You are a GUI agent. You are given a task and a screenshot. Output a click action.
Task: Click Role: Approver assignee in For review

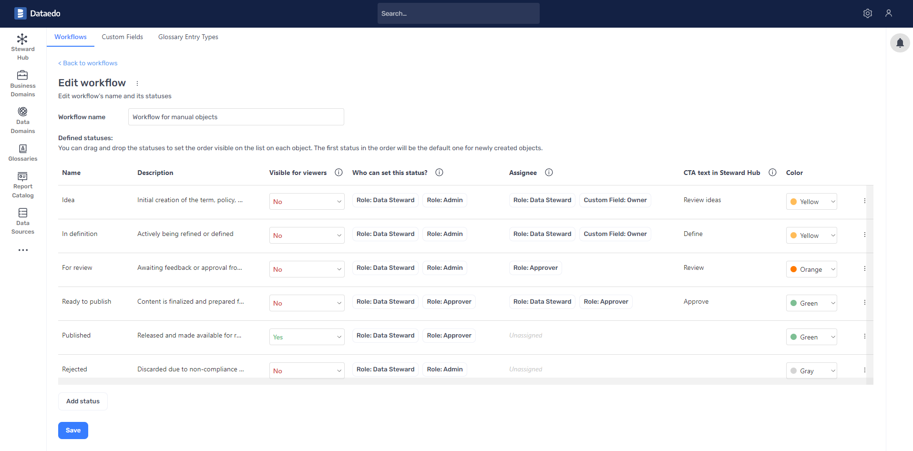click(535, 268)
